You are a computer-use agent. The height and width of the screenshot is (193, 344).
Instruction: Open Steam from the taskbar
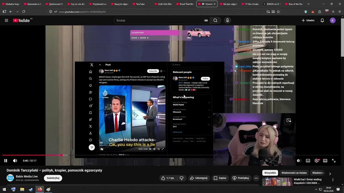pyautogui.click(x=31, y=190)
